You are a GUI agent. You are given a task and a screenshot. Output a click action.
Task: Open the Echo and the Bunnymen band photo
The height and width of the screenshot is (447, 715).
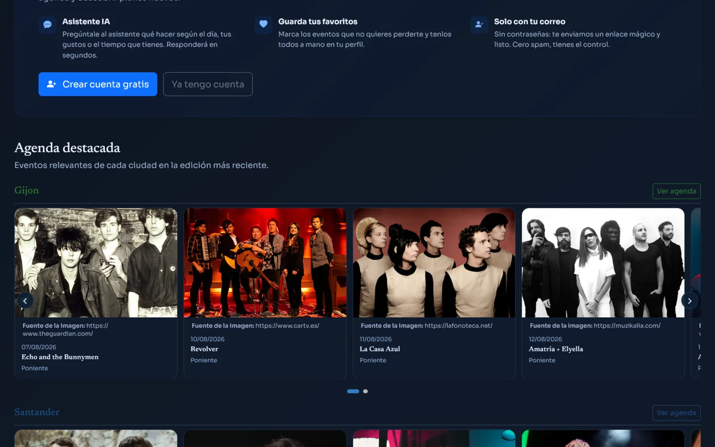point(96,263)
